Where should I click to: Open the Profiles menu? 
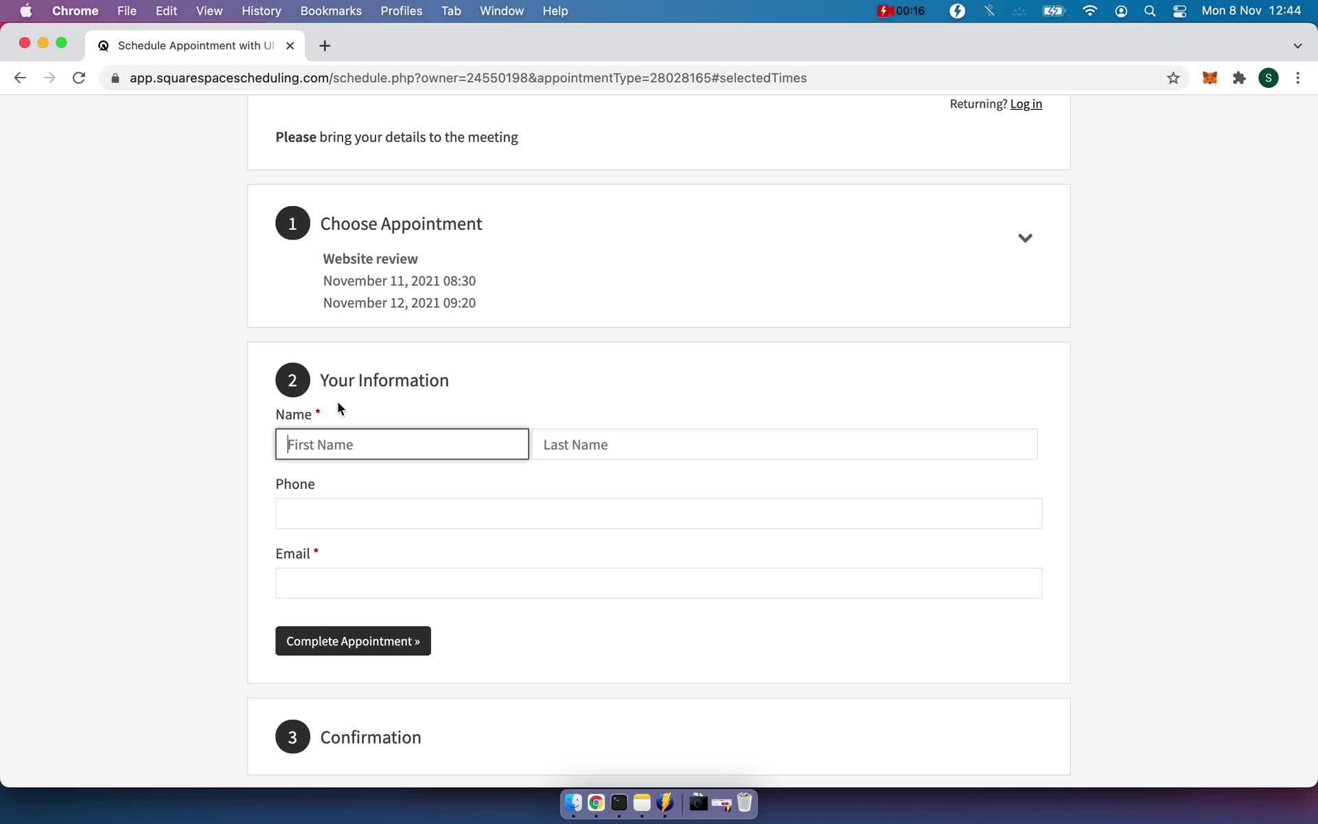(x=401, y=11)
